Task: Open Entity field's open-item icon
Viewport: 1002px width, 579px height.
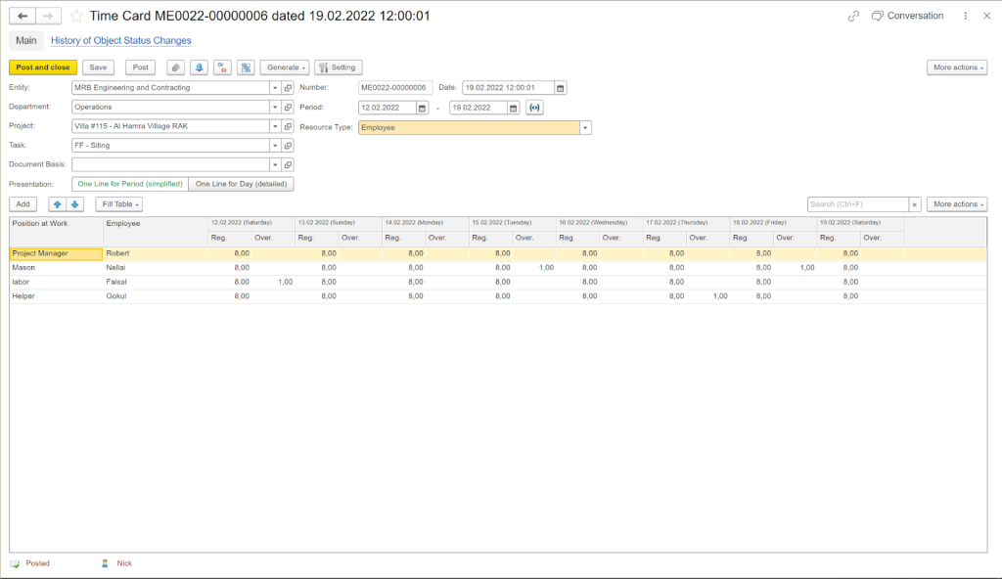Action: coord(288,88)
